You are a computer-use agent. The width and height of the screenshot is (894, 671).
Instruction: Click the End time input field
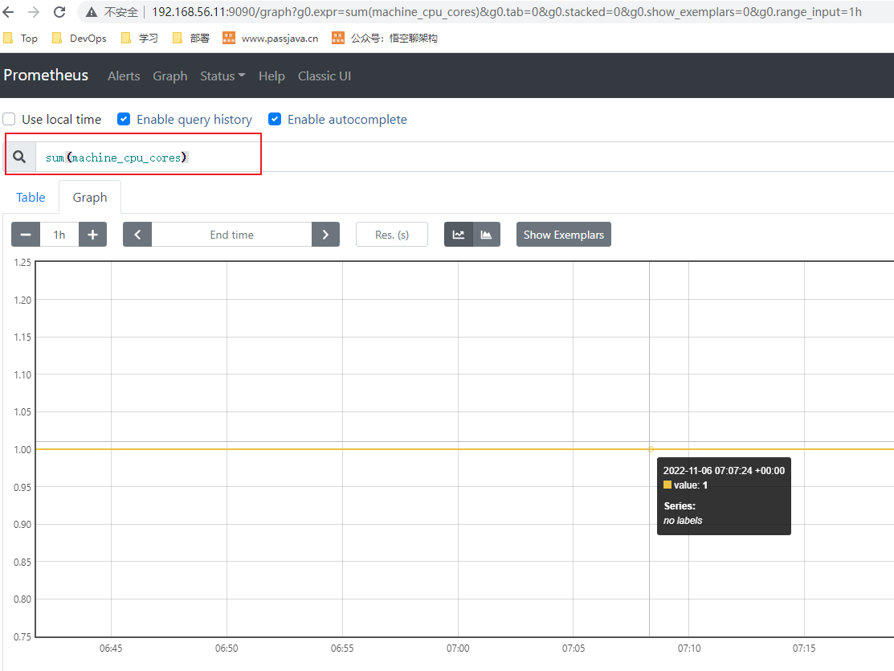(x=231, y=235)
